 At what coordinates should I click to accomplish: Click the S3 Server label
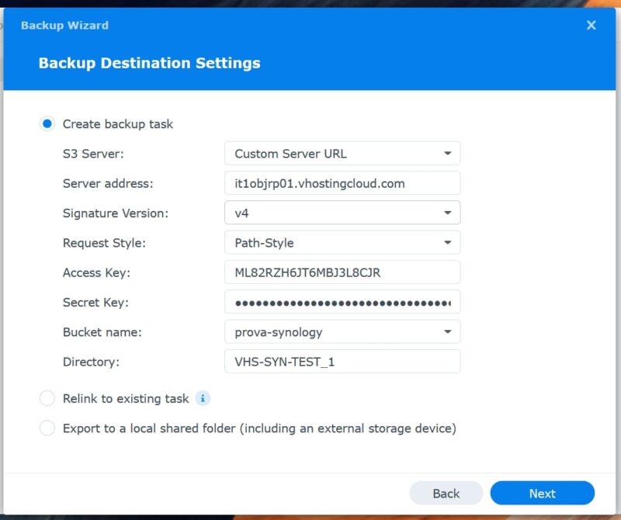[x=93, y=154]
